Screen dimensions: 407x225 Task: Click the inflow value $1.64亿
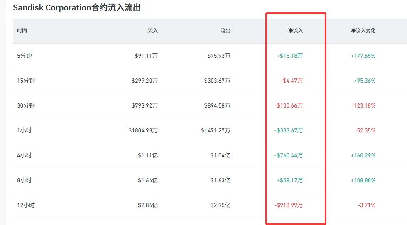pyautogui.click(x=148, y=180)
